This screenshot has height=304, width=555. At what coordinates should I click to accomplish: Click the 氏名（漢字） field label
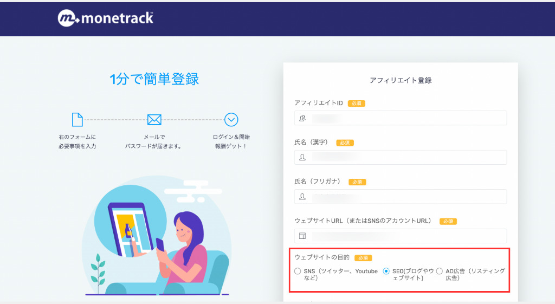[x=313, y=143]
